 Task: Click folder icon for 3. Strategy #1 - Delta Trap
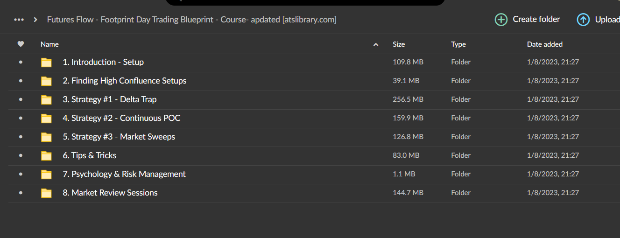click(x=46, y=100)
